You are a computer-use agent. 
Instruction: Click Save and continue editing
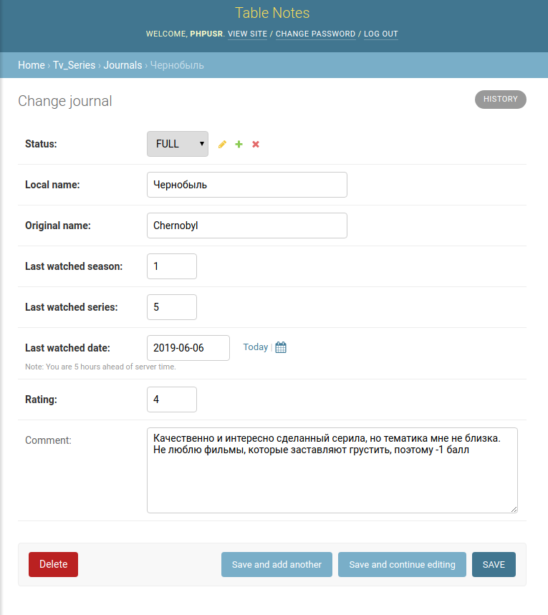[x=402, y=564]
